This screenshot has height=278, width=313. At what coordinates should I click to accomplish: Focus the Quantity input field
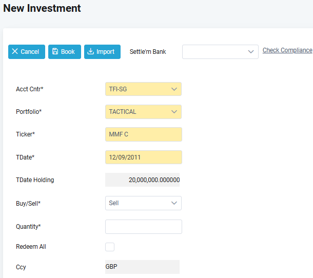(x=144, y=227)
